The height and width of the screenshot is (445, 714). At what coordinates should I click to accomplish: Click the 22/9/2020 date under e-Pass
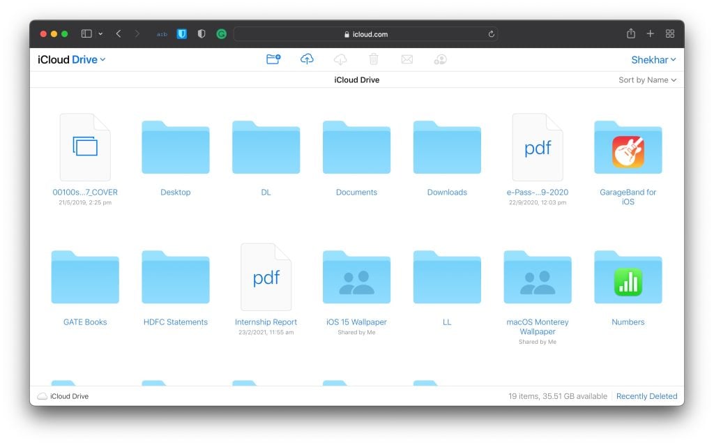[x=538, y=203]
